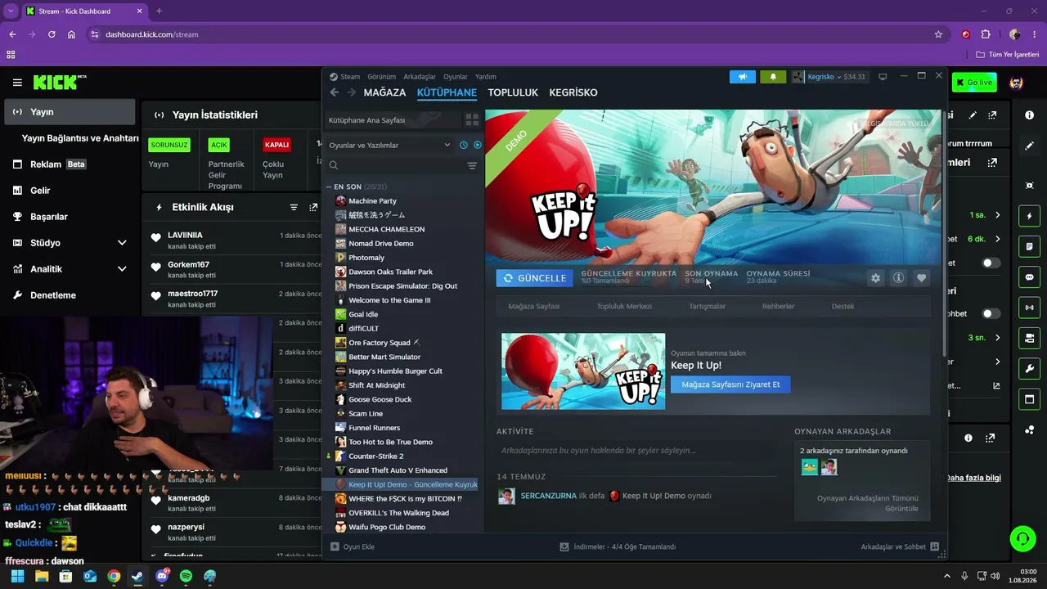The image size is (1047, 589).
Task: Open the Kick broadcast signal icon
Action: coord(1029,308)
